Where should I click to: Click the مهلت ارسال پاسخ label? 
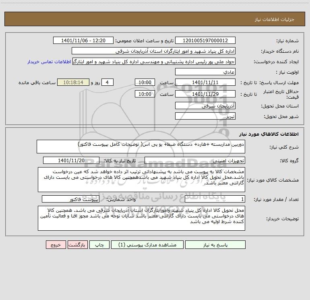[279, 83]
